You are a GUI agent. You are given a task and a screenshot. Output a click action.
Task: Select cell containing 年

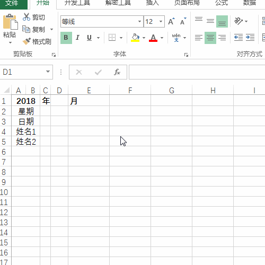[46, 101]
